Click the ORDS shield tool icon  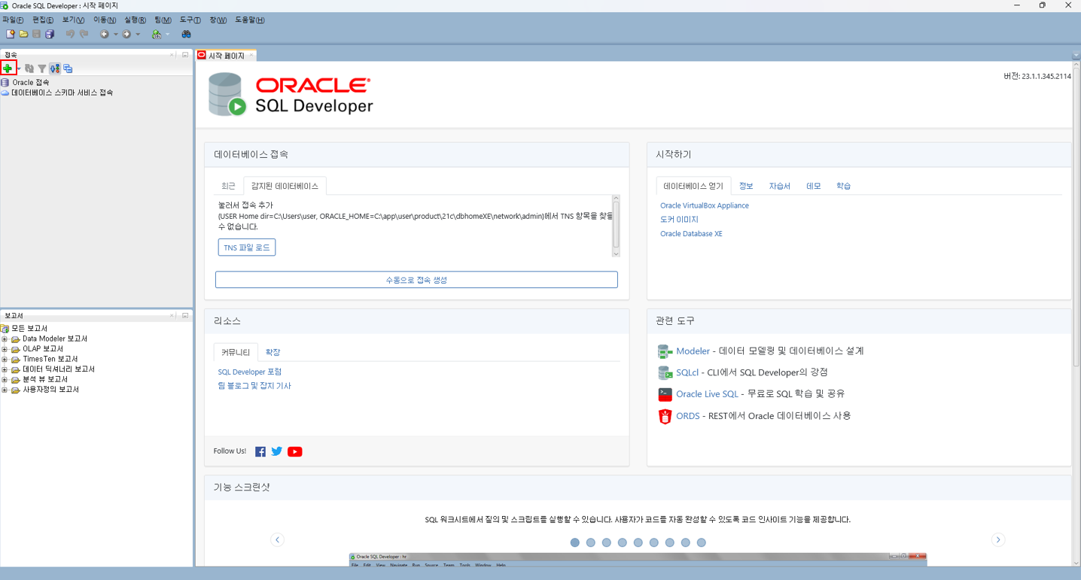665,416
